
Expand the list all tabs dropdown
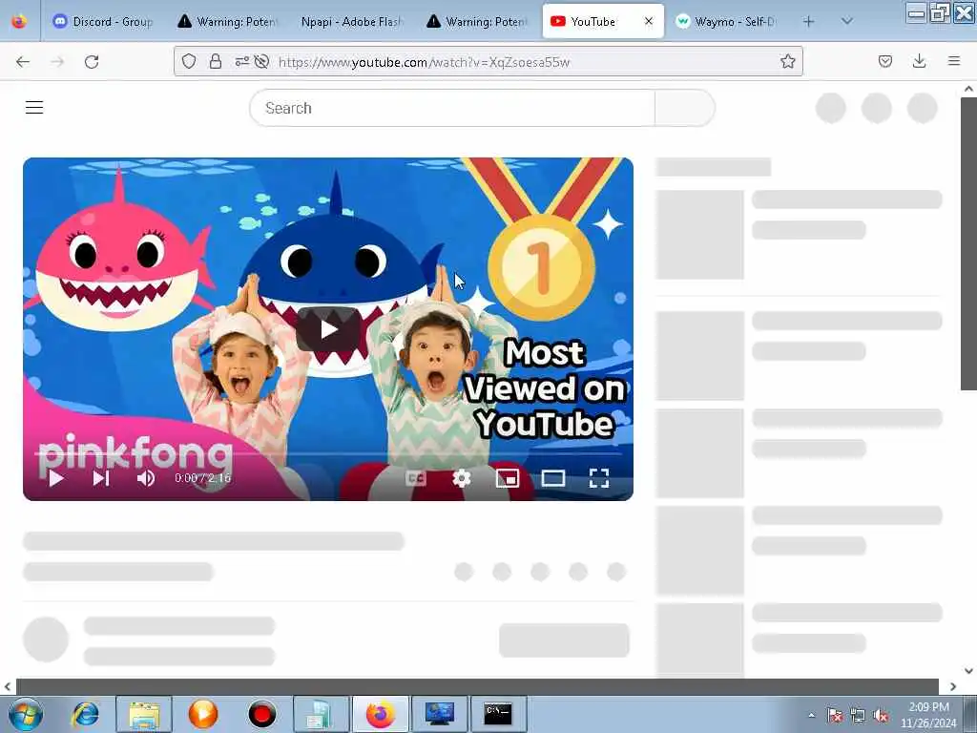click(847, 21)
